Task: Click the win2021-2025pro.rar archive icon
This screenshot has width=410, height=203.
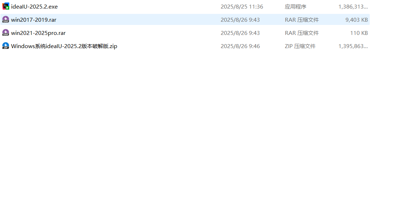Action: (5, 33)
